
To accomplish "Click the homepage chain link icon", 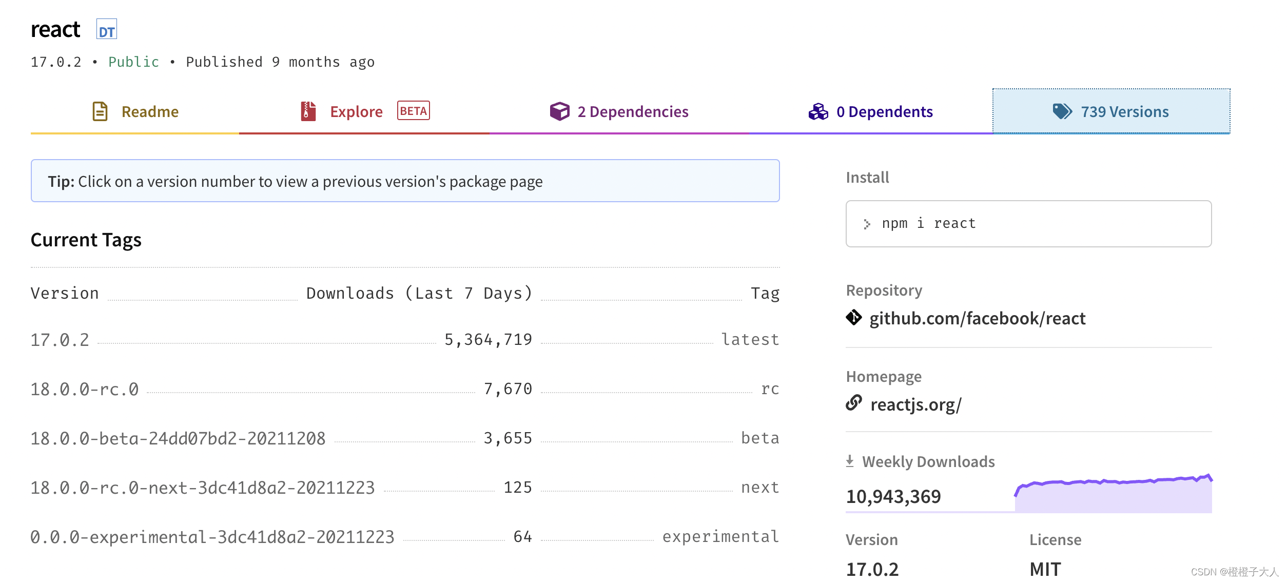I will [x=854, y=403].
